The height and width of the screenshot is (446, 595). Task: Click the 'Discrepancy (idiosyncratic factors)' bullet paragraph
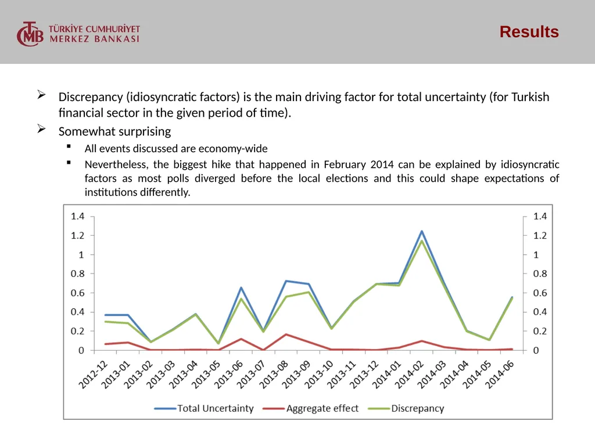[x=303, y=105]
